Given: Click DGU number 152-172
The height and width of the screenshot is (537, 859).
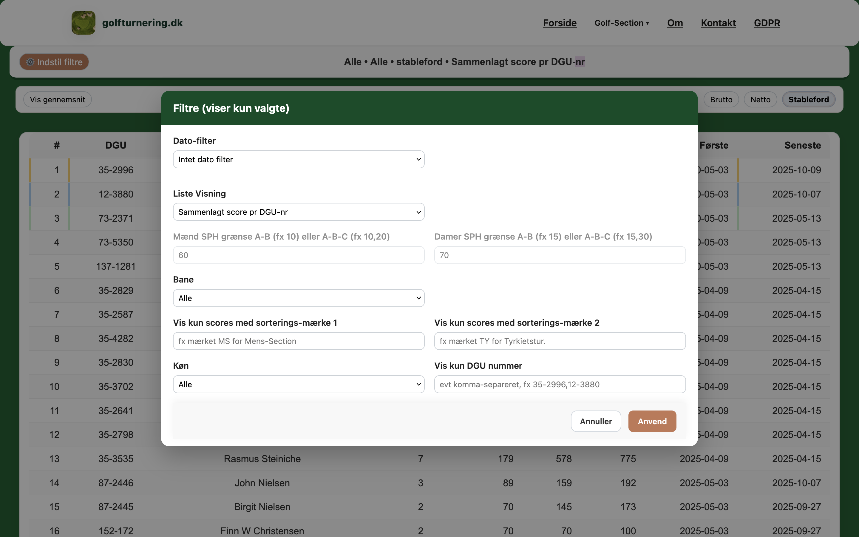Looking at the screenshot, I should [x=116, y=531].
